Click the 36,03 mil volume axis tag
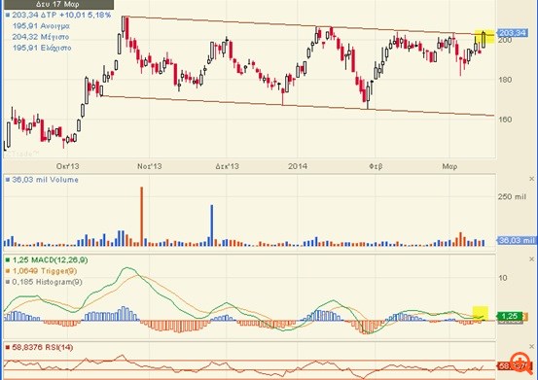The height and width of the screenshot is (380, 538). pos(517,240)
